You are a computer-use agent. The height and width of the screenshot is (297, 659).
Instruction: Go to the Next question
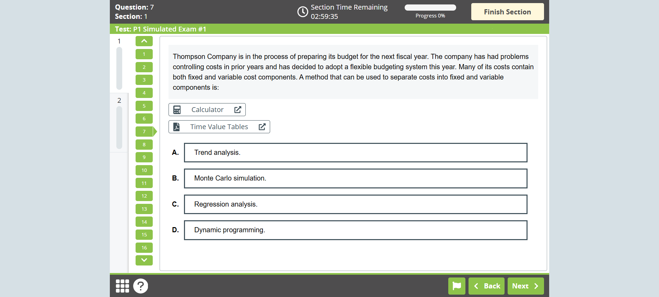525,286
